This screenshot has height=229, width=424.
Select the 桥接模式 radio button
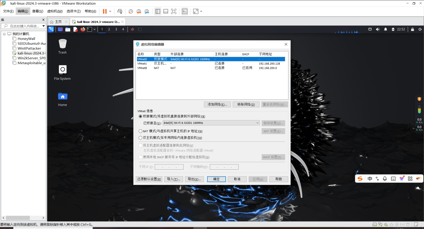pyautogui.click(x=141, y=117)
